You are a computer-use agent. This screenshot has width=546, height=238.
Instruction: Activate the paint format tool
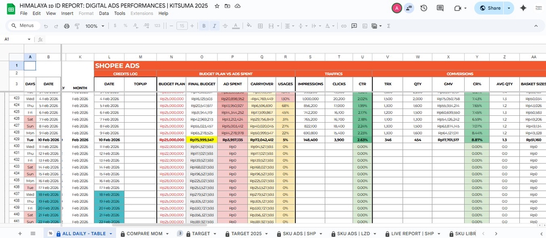point(77,26)
